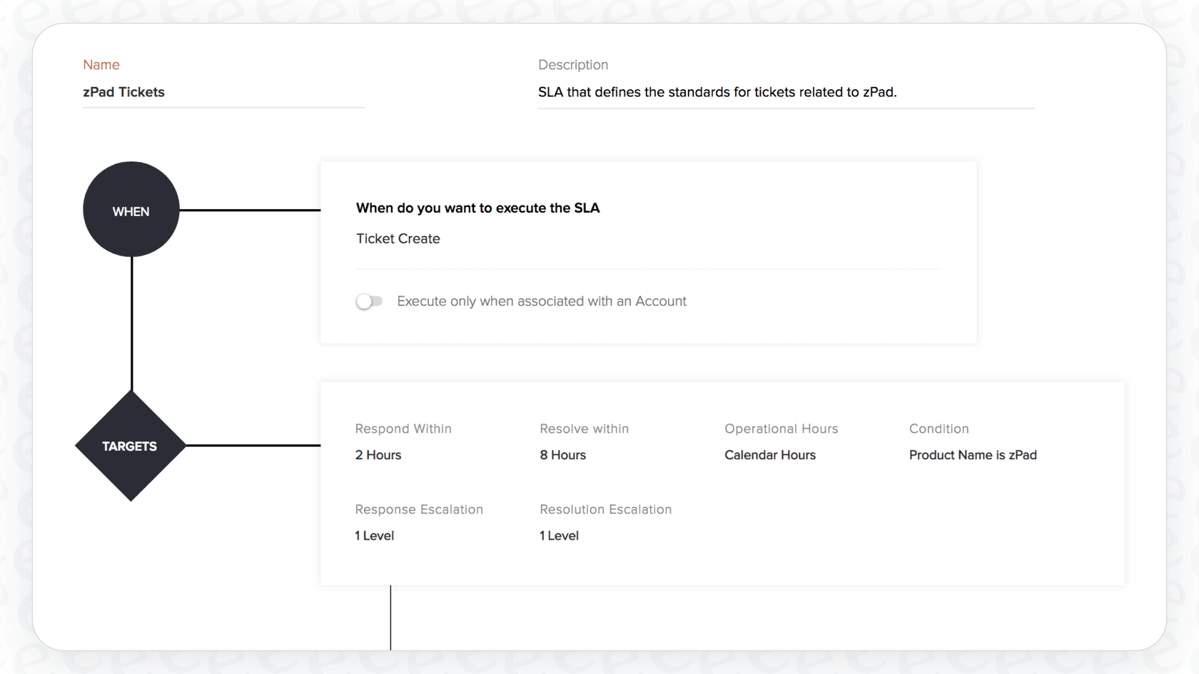Expand the Response Escalation details
The height and width of the screenshot is (674, 1199).
[419, 509]
